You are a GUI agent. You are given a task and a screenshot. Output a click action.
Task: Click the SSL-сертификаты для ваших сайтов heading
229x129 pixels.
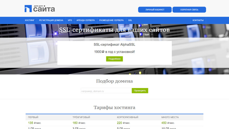[114, 30]
